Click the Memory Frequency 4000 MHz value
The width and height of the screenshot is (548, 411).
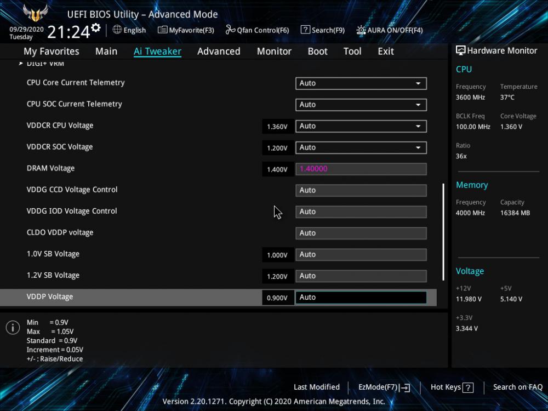click(470, 213)
